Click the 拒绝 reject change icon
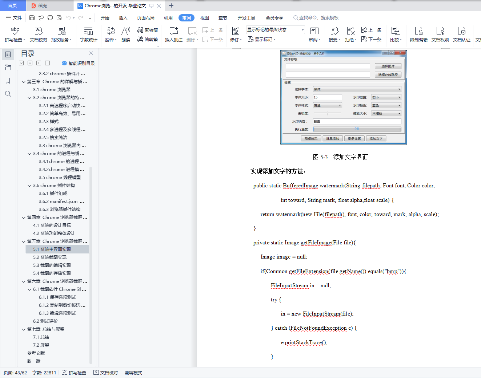481x378 pixels. pos(350,31)
